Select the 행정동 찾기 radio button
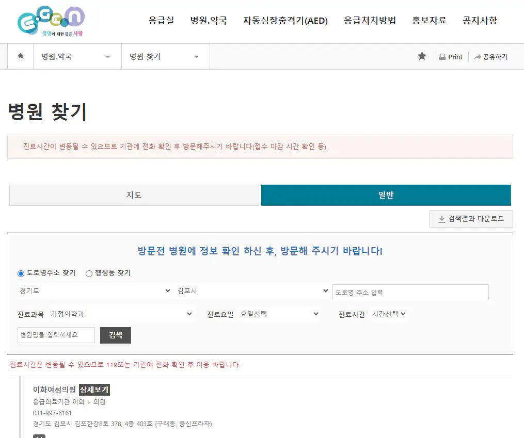Screen dimensions: 524x438 pyautogui.click(x=88, y=273)
